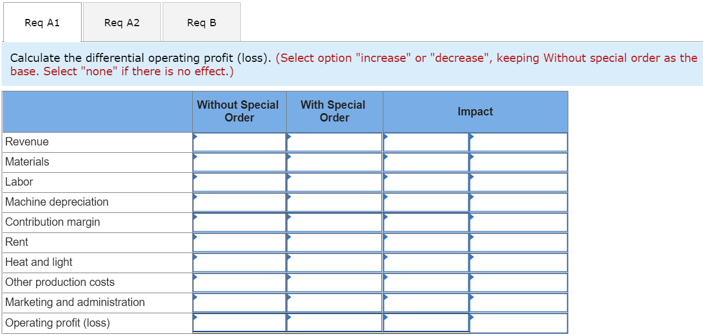Click the Materials row label
Viewport: 703px width, 335px height.
27,162
